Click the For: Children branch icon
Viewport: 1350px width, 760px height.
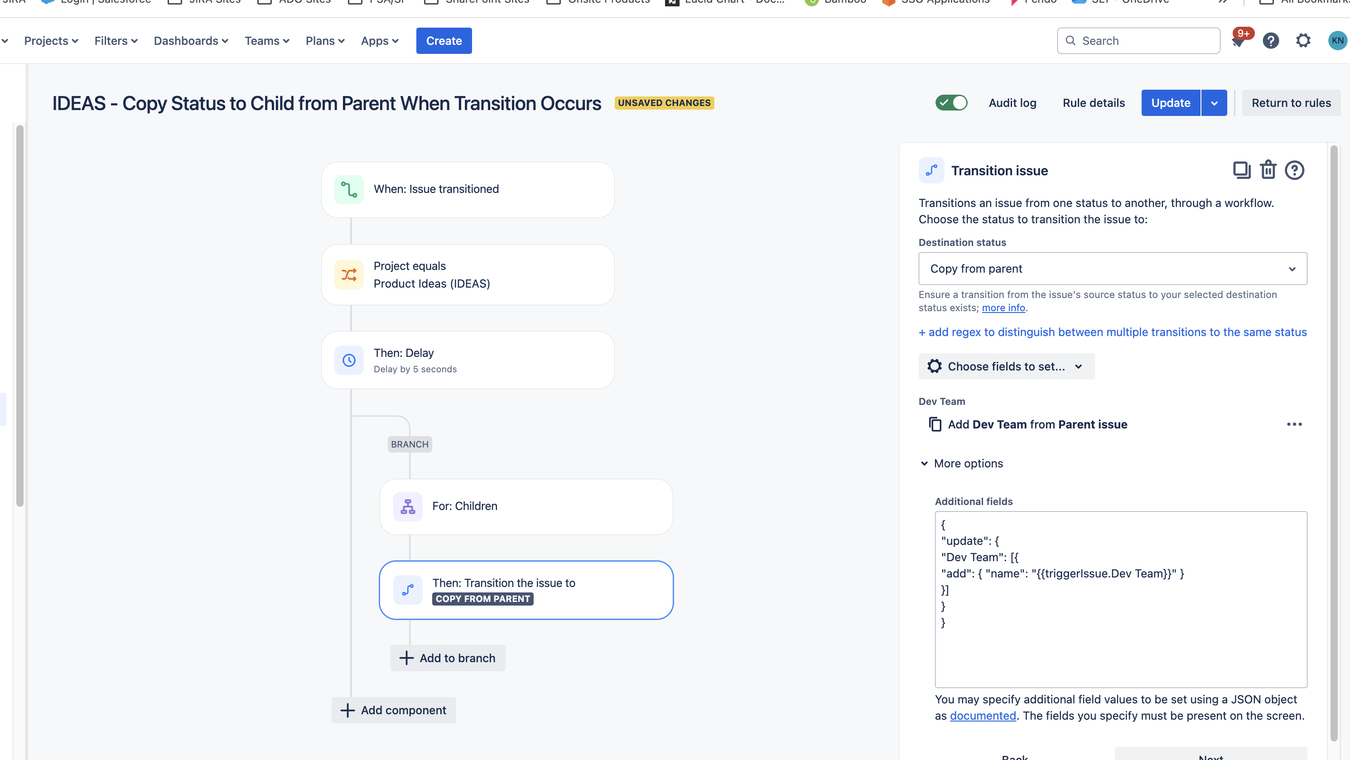click(408, 506)
